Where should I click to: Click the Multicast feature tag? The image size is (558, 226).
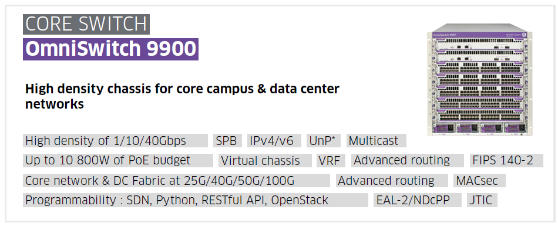[376, 140]
